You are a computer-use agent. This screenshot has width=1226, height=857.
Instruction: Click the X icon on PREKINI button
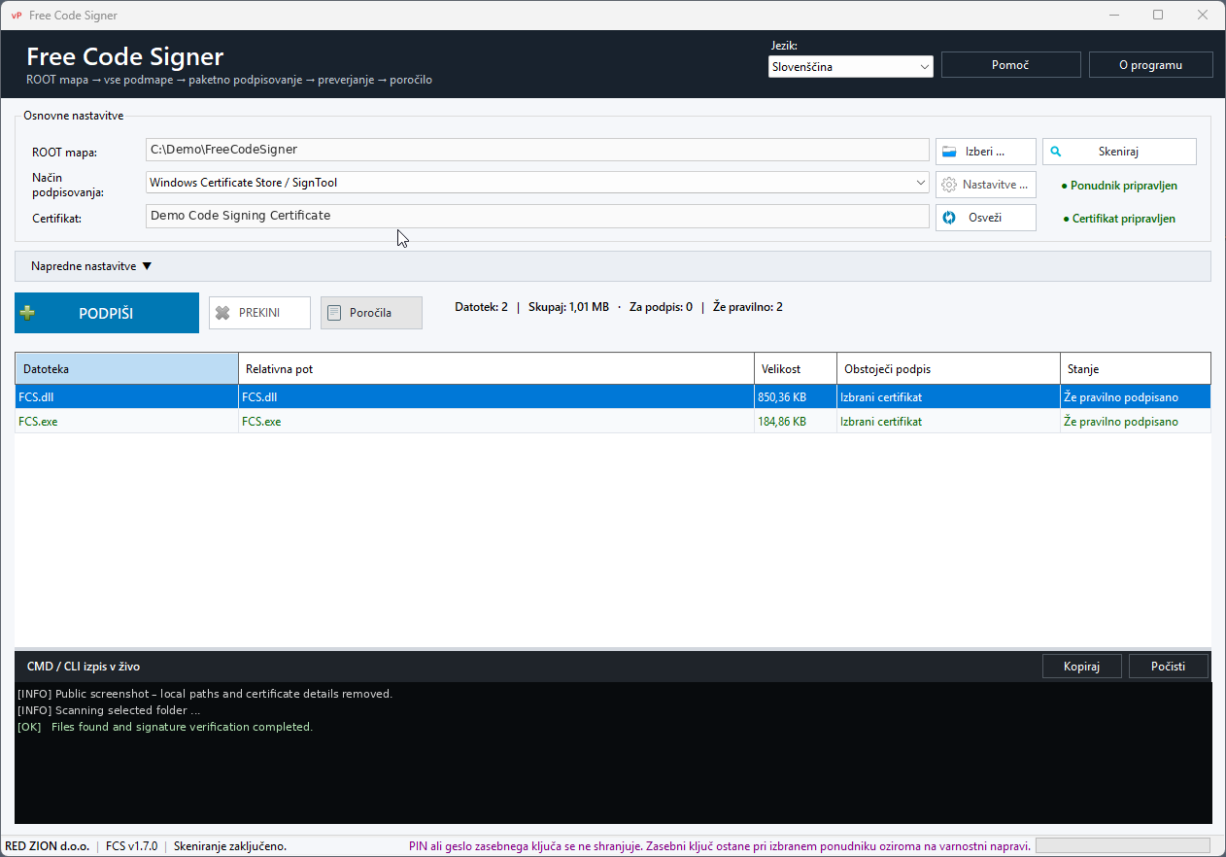(222, 313)
